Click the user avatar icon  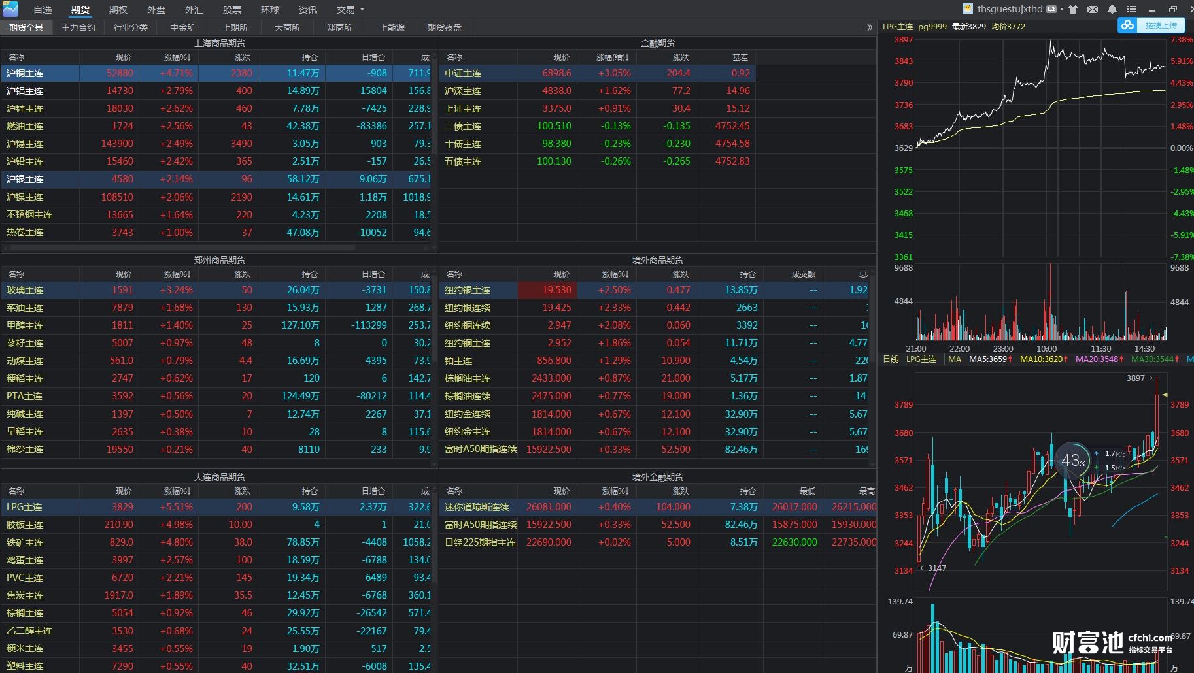tap(968, 9)
